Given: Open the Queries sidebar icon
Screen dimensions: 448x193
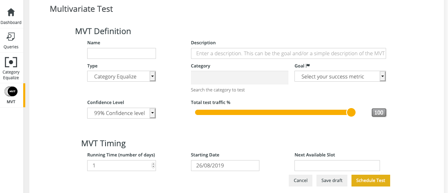Looking at the screenshot, I should click(x=11, y=37).
